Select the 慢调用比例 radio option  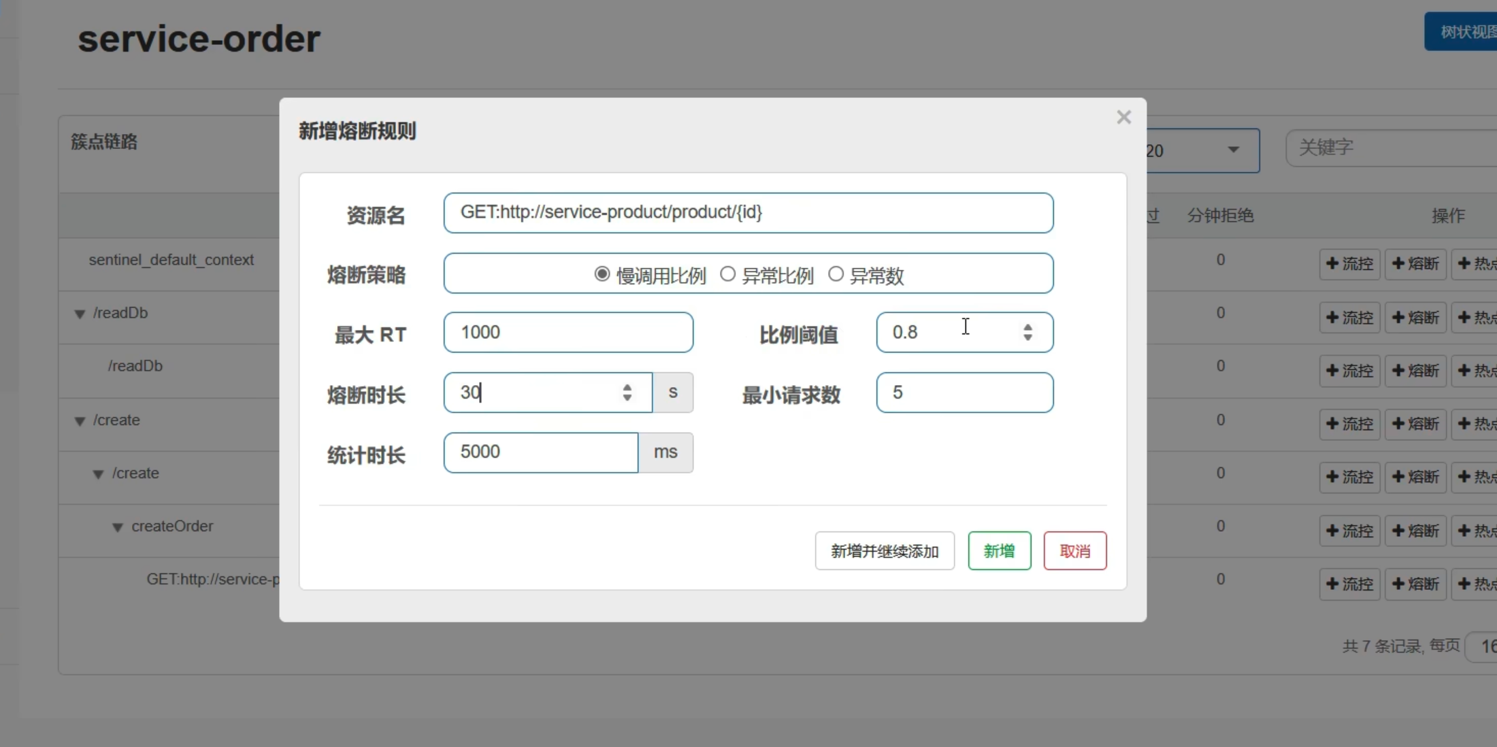click(x=602, y=274)
